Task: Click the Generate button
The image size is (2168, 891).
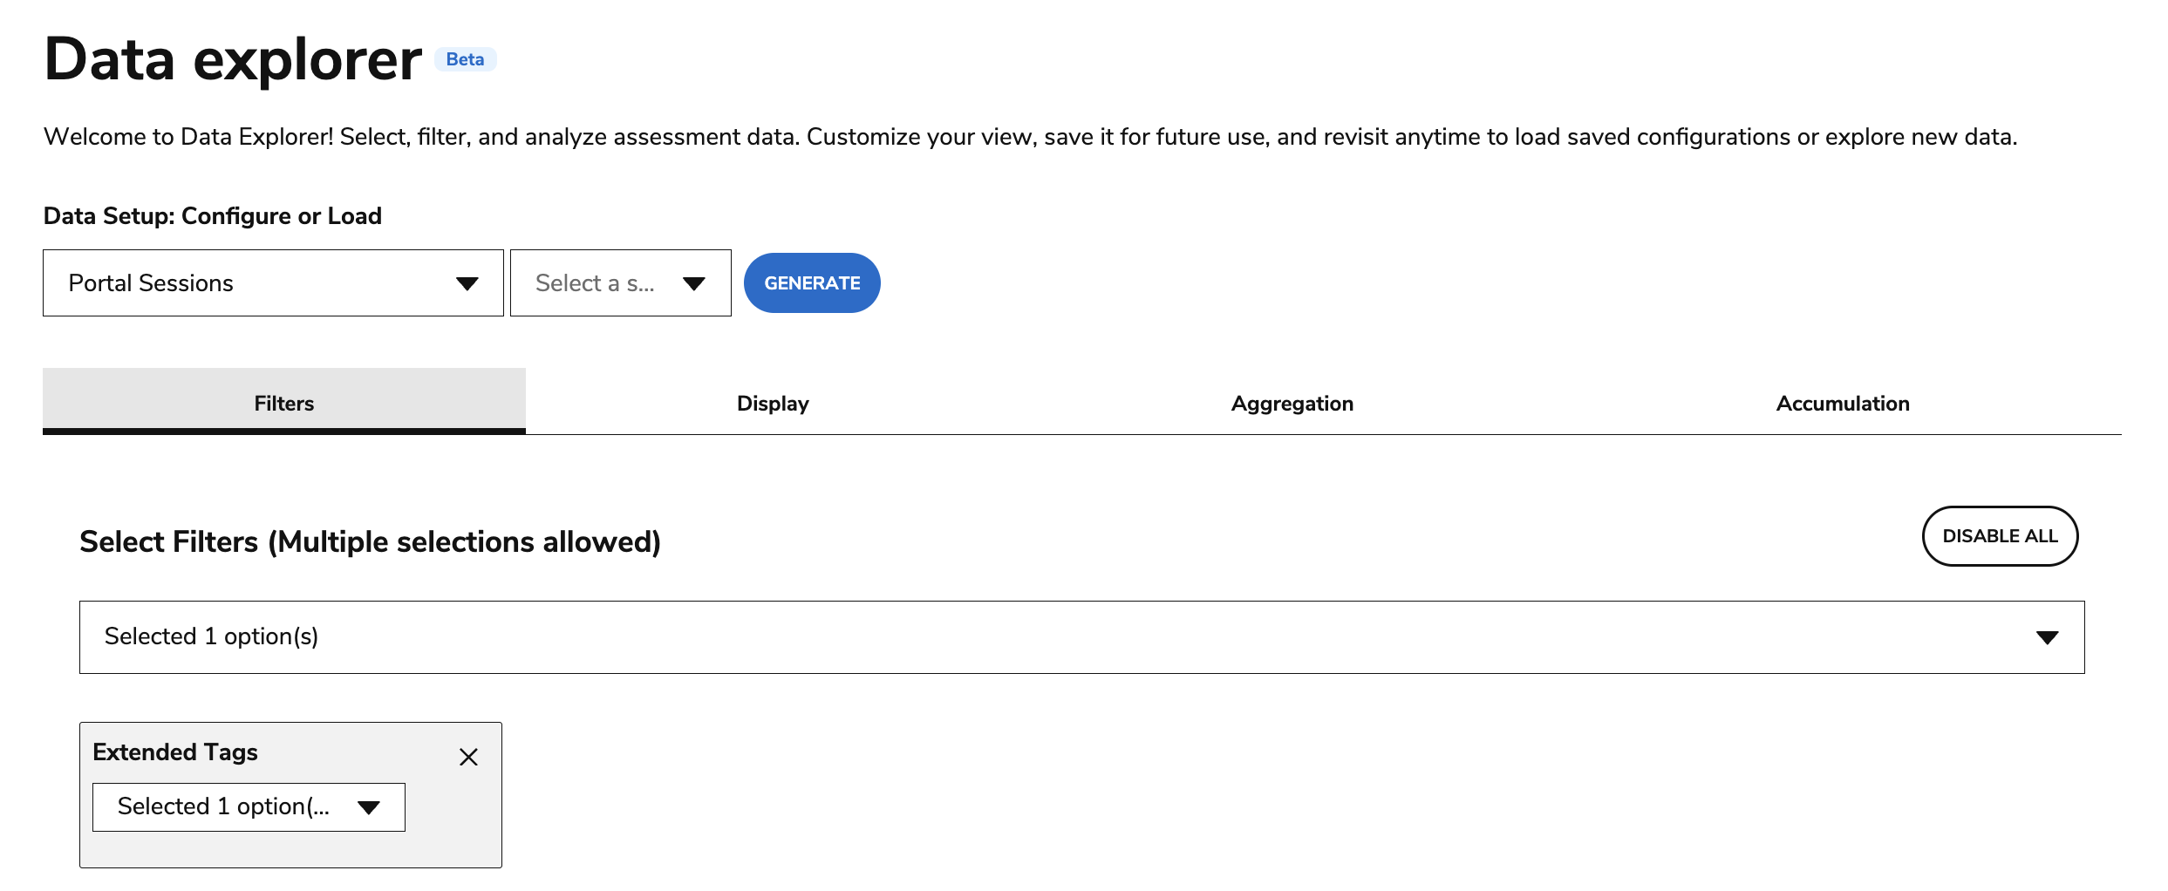Action: [812, 283]
